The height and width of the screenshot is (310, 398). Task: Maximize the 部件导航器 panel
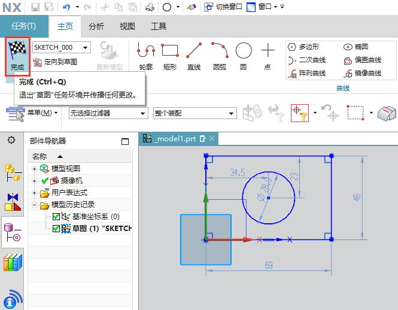pyautogui.click(x=125, y=141)
